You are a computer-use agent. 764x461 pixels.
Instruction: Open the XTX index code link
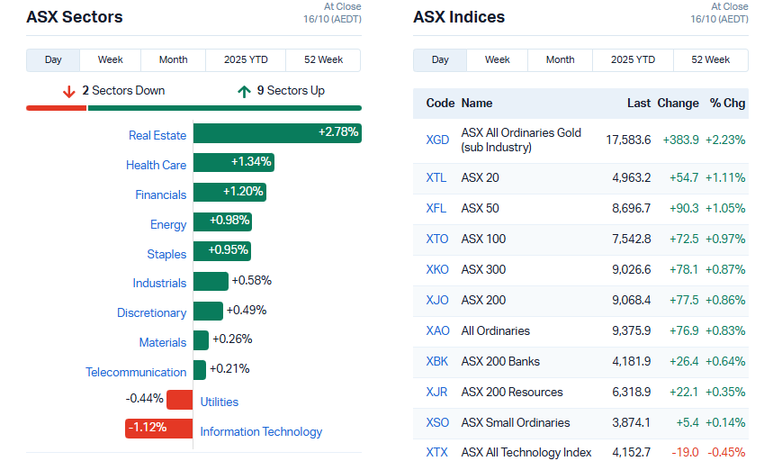pos(436,452)
